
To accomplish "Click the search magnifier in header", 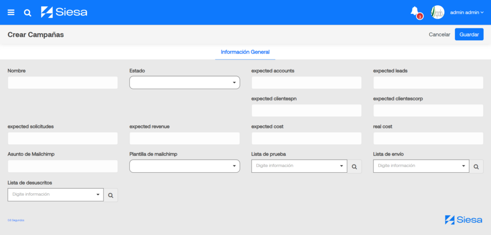I will coord(27,13).
